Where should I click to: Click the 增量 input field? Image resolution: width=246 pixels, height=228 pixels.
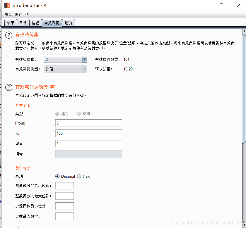click(x=89, y=144)
